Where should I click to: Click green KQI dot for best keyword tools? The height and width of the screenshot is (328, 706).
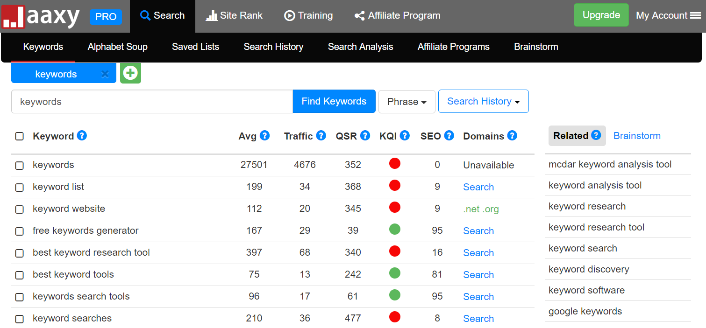coord(395,273)
